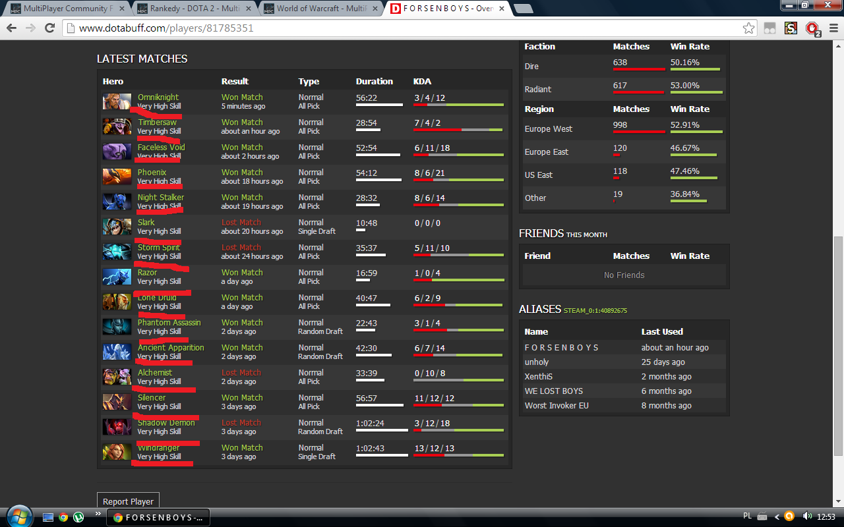Open the Phoenix hero portrait
The height and width of the screenshot is (527, 844).
point(117,177)
